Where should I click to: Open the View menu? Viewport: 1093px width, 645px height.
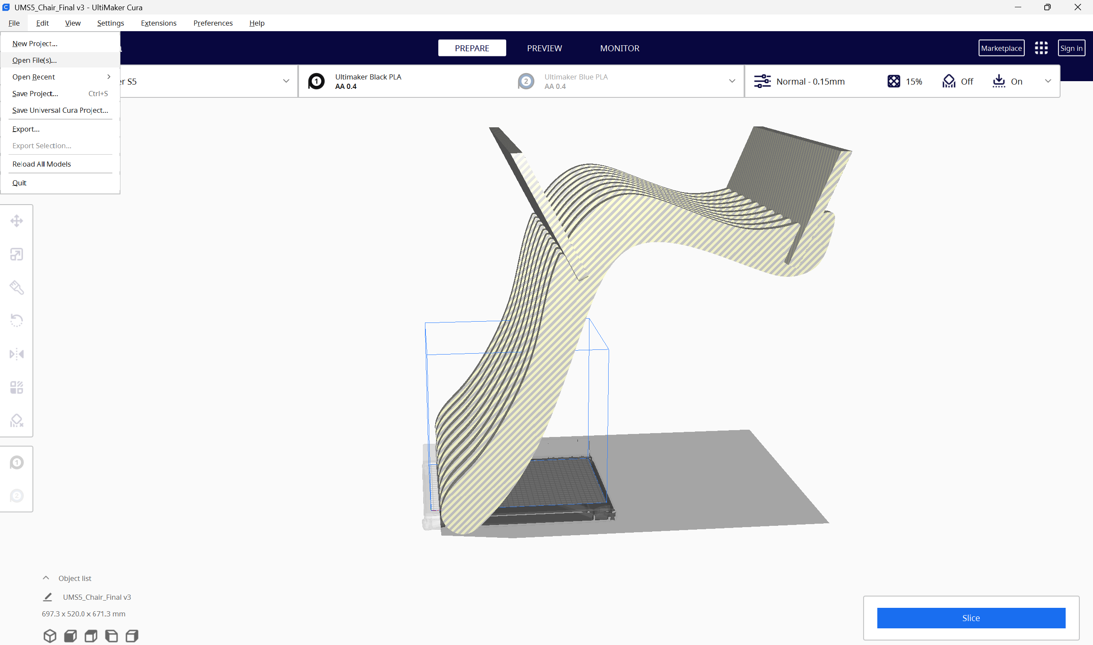(x=73, y=23)
